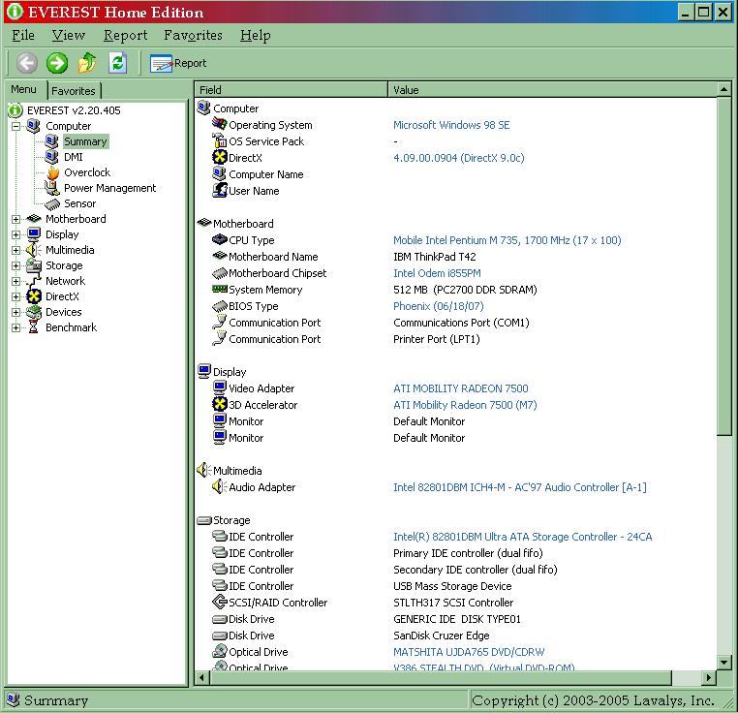Expand the Display tree node

[16, 234]
